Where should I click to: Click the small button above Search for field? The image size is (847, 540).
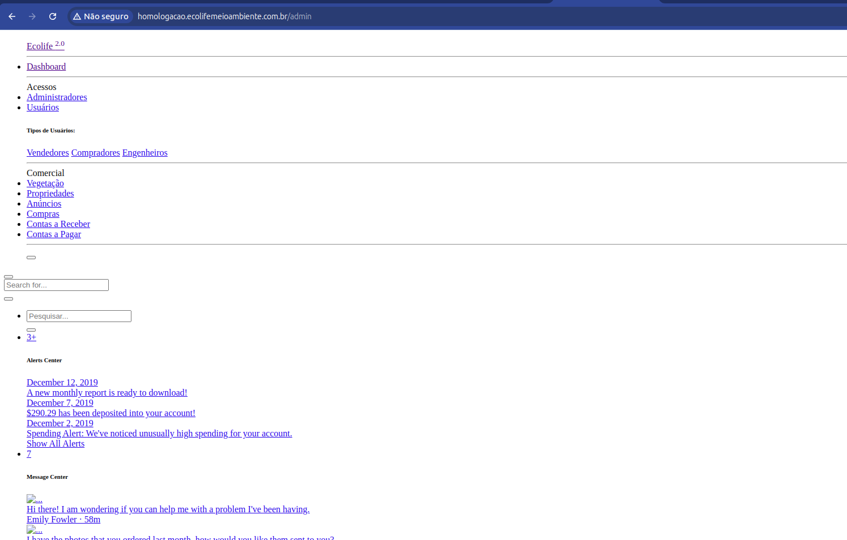[8, 277]
